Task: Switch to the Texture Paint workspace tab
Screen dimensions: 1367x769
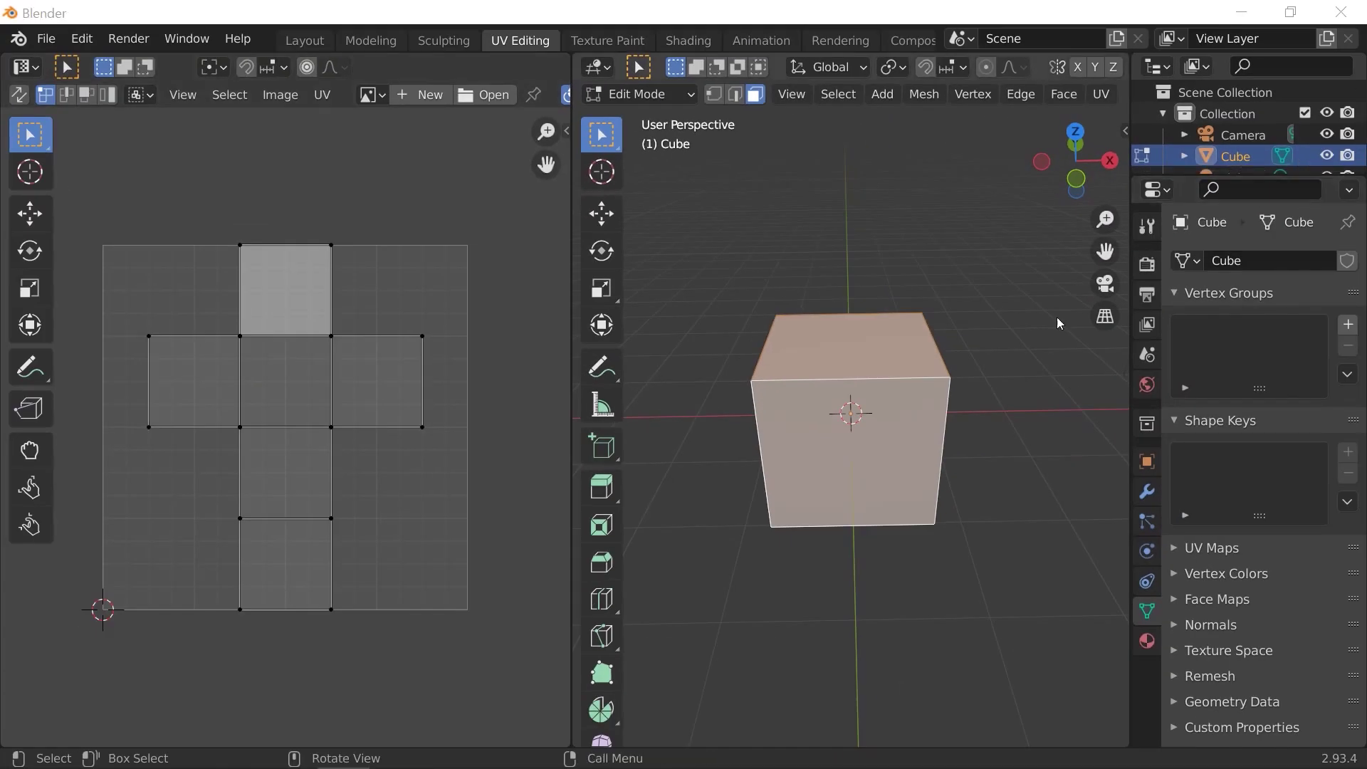Action: coord(607,41)
